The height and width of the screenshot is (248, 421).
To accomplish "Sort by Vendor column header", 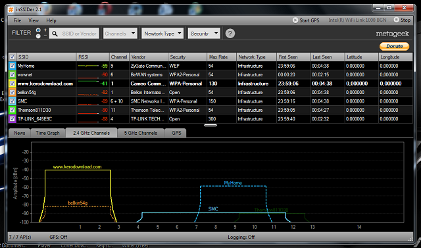I will point(149,57).
